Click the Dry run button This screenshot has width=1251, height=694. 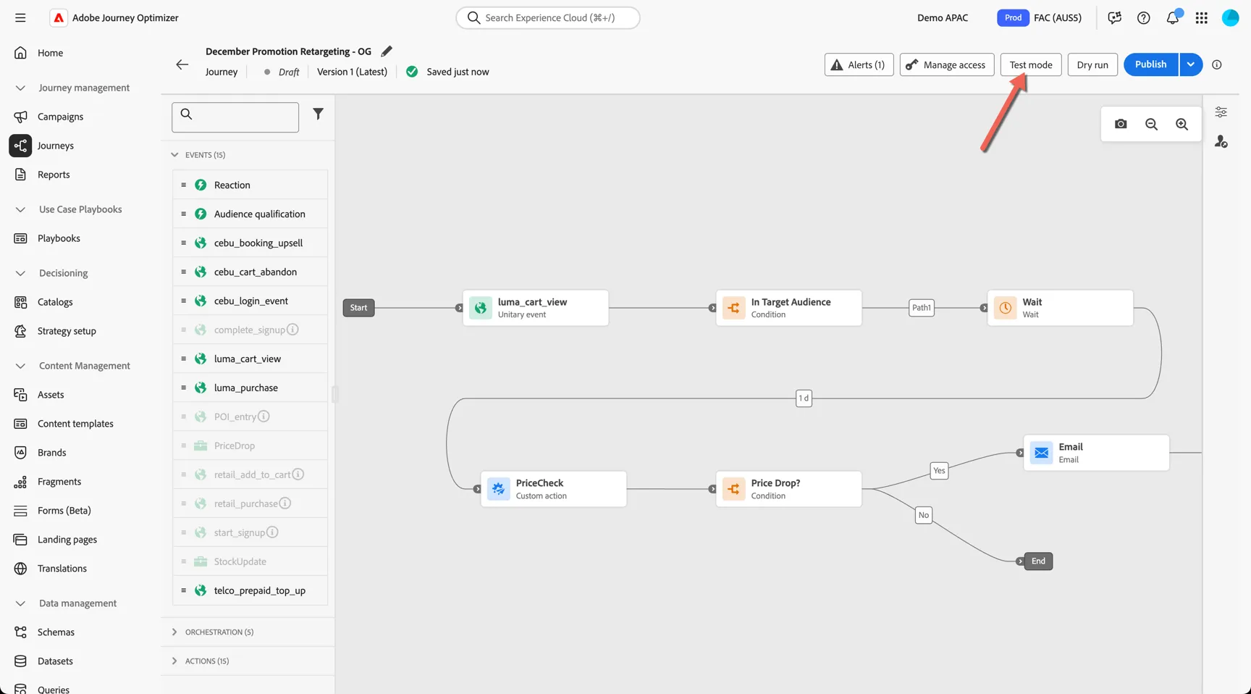[x=1092, y=64]
